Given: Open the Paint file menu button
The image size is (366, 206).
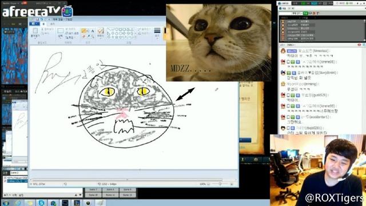Looking at the screenshot, I should point(34,24).
